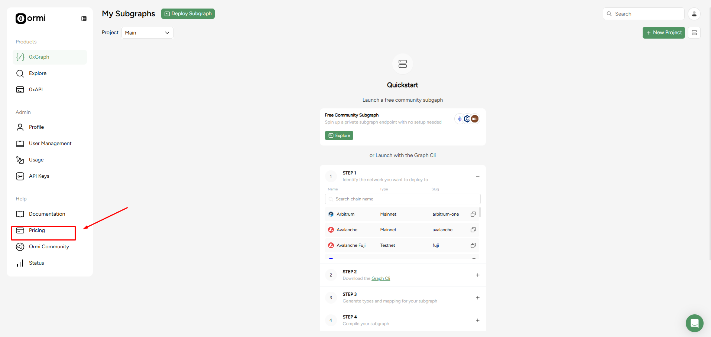Open the Graph Cli link
The height and width of the screenshot is (337, 711).
tap(381, 278)
